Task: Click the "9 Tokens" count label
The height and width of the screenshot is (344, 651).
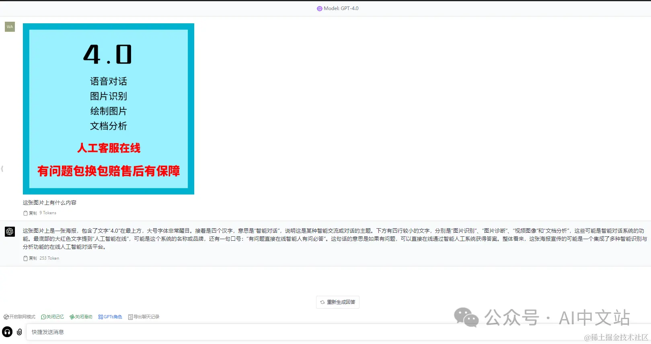Action: coord(48,213)
